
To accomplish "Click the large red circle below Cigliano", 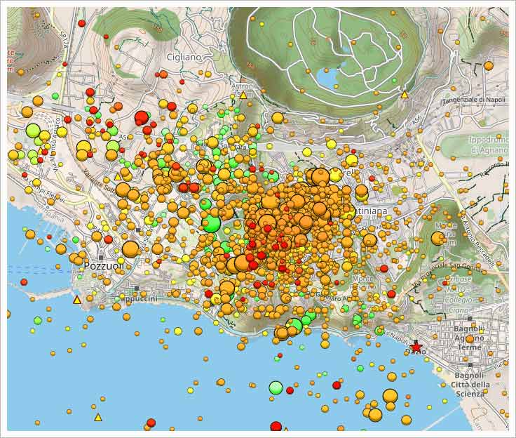I will [142, 117].
